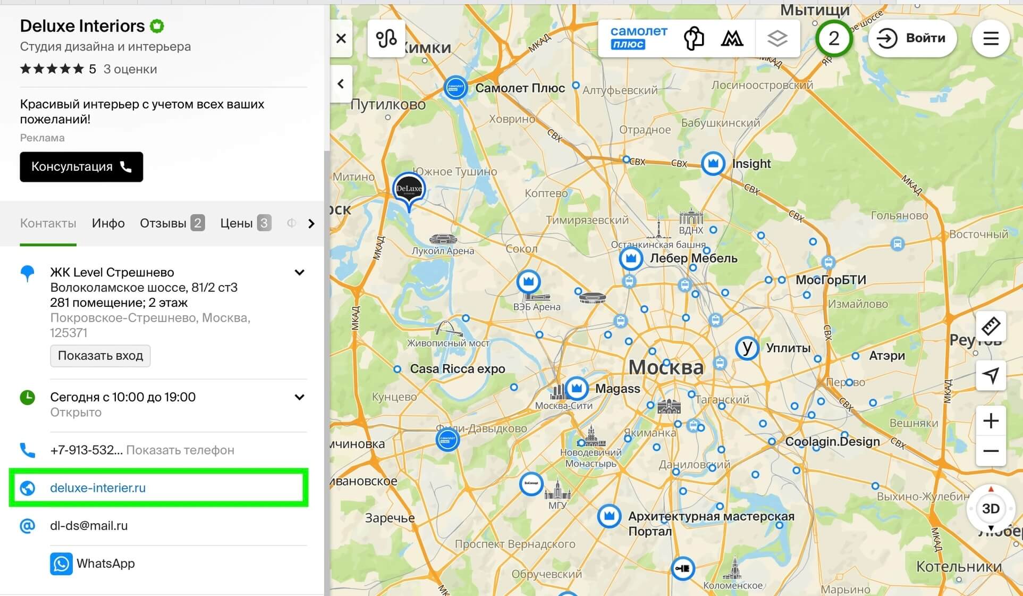Reveal number with Показать телефон
1023x596 pixels.
180,450
